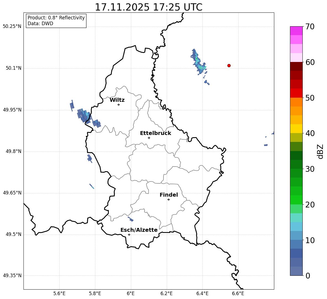The image size is (327, 299).
Task: Click the magenta top segment of the colorbar
Action: click(x=296, y=31)
